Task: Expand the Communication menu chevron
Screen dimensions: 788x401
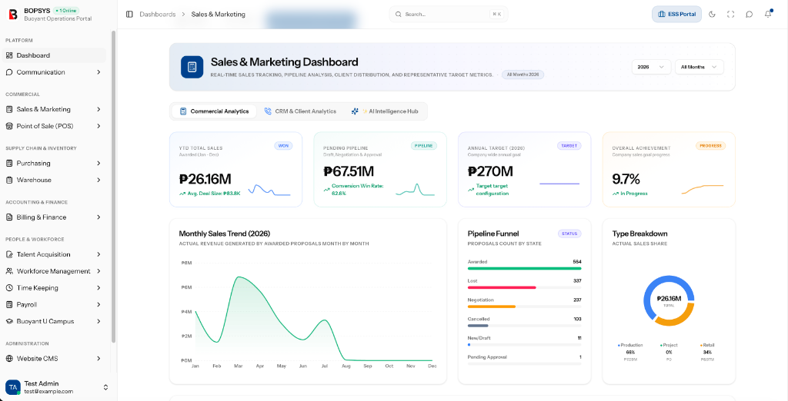Action: (x=98, y=72)
